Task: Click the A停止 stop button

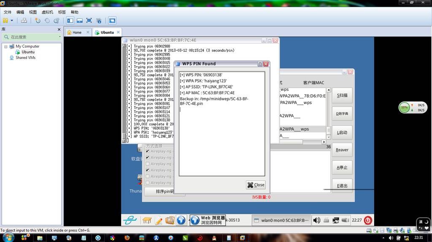Action: (x=342, y=168)
